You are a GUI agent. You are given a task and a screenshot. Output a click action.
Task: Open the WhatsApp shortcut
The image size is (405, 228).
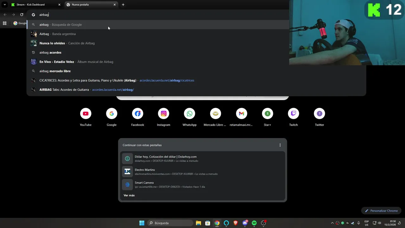click(190, 117)
